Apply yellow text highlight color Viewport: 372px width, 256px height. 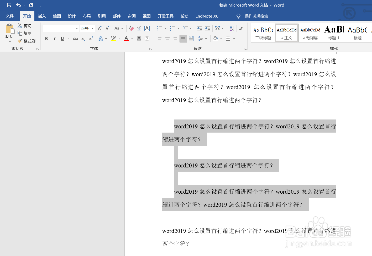(113, 39)
